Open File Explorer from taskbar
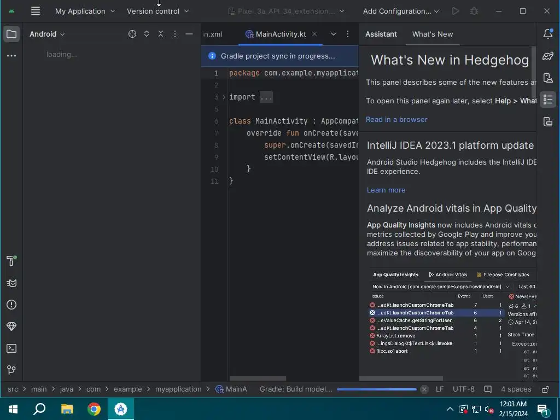 [67, 409]
